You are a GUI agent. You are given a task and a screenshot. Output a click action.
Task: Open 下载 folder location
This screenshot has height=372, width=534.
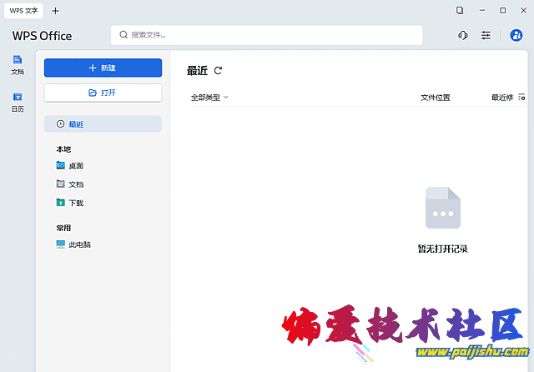[70, 203]
